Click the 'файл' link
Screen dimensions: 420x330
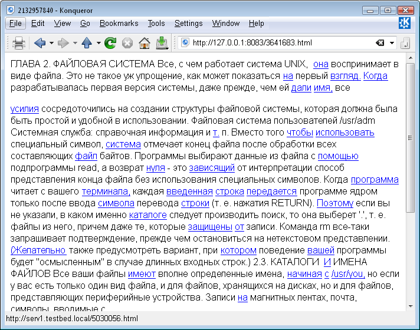click(86, 156)
